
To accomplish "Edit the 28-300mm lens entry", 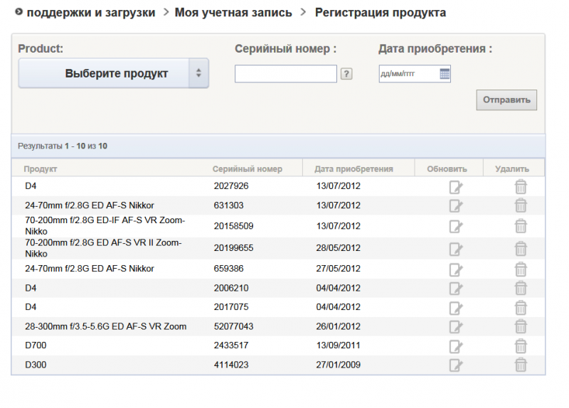I will [x=456, y=326].
